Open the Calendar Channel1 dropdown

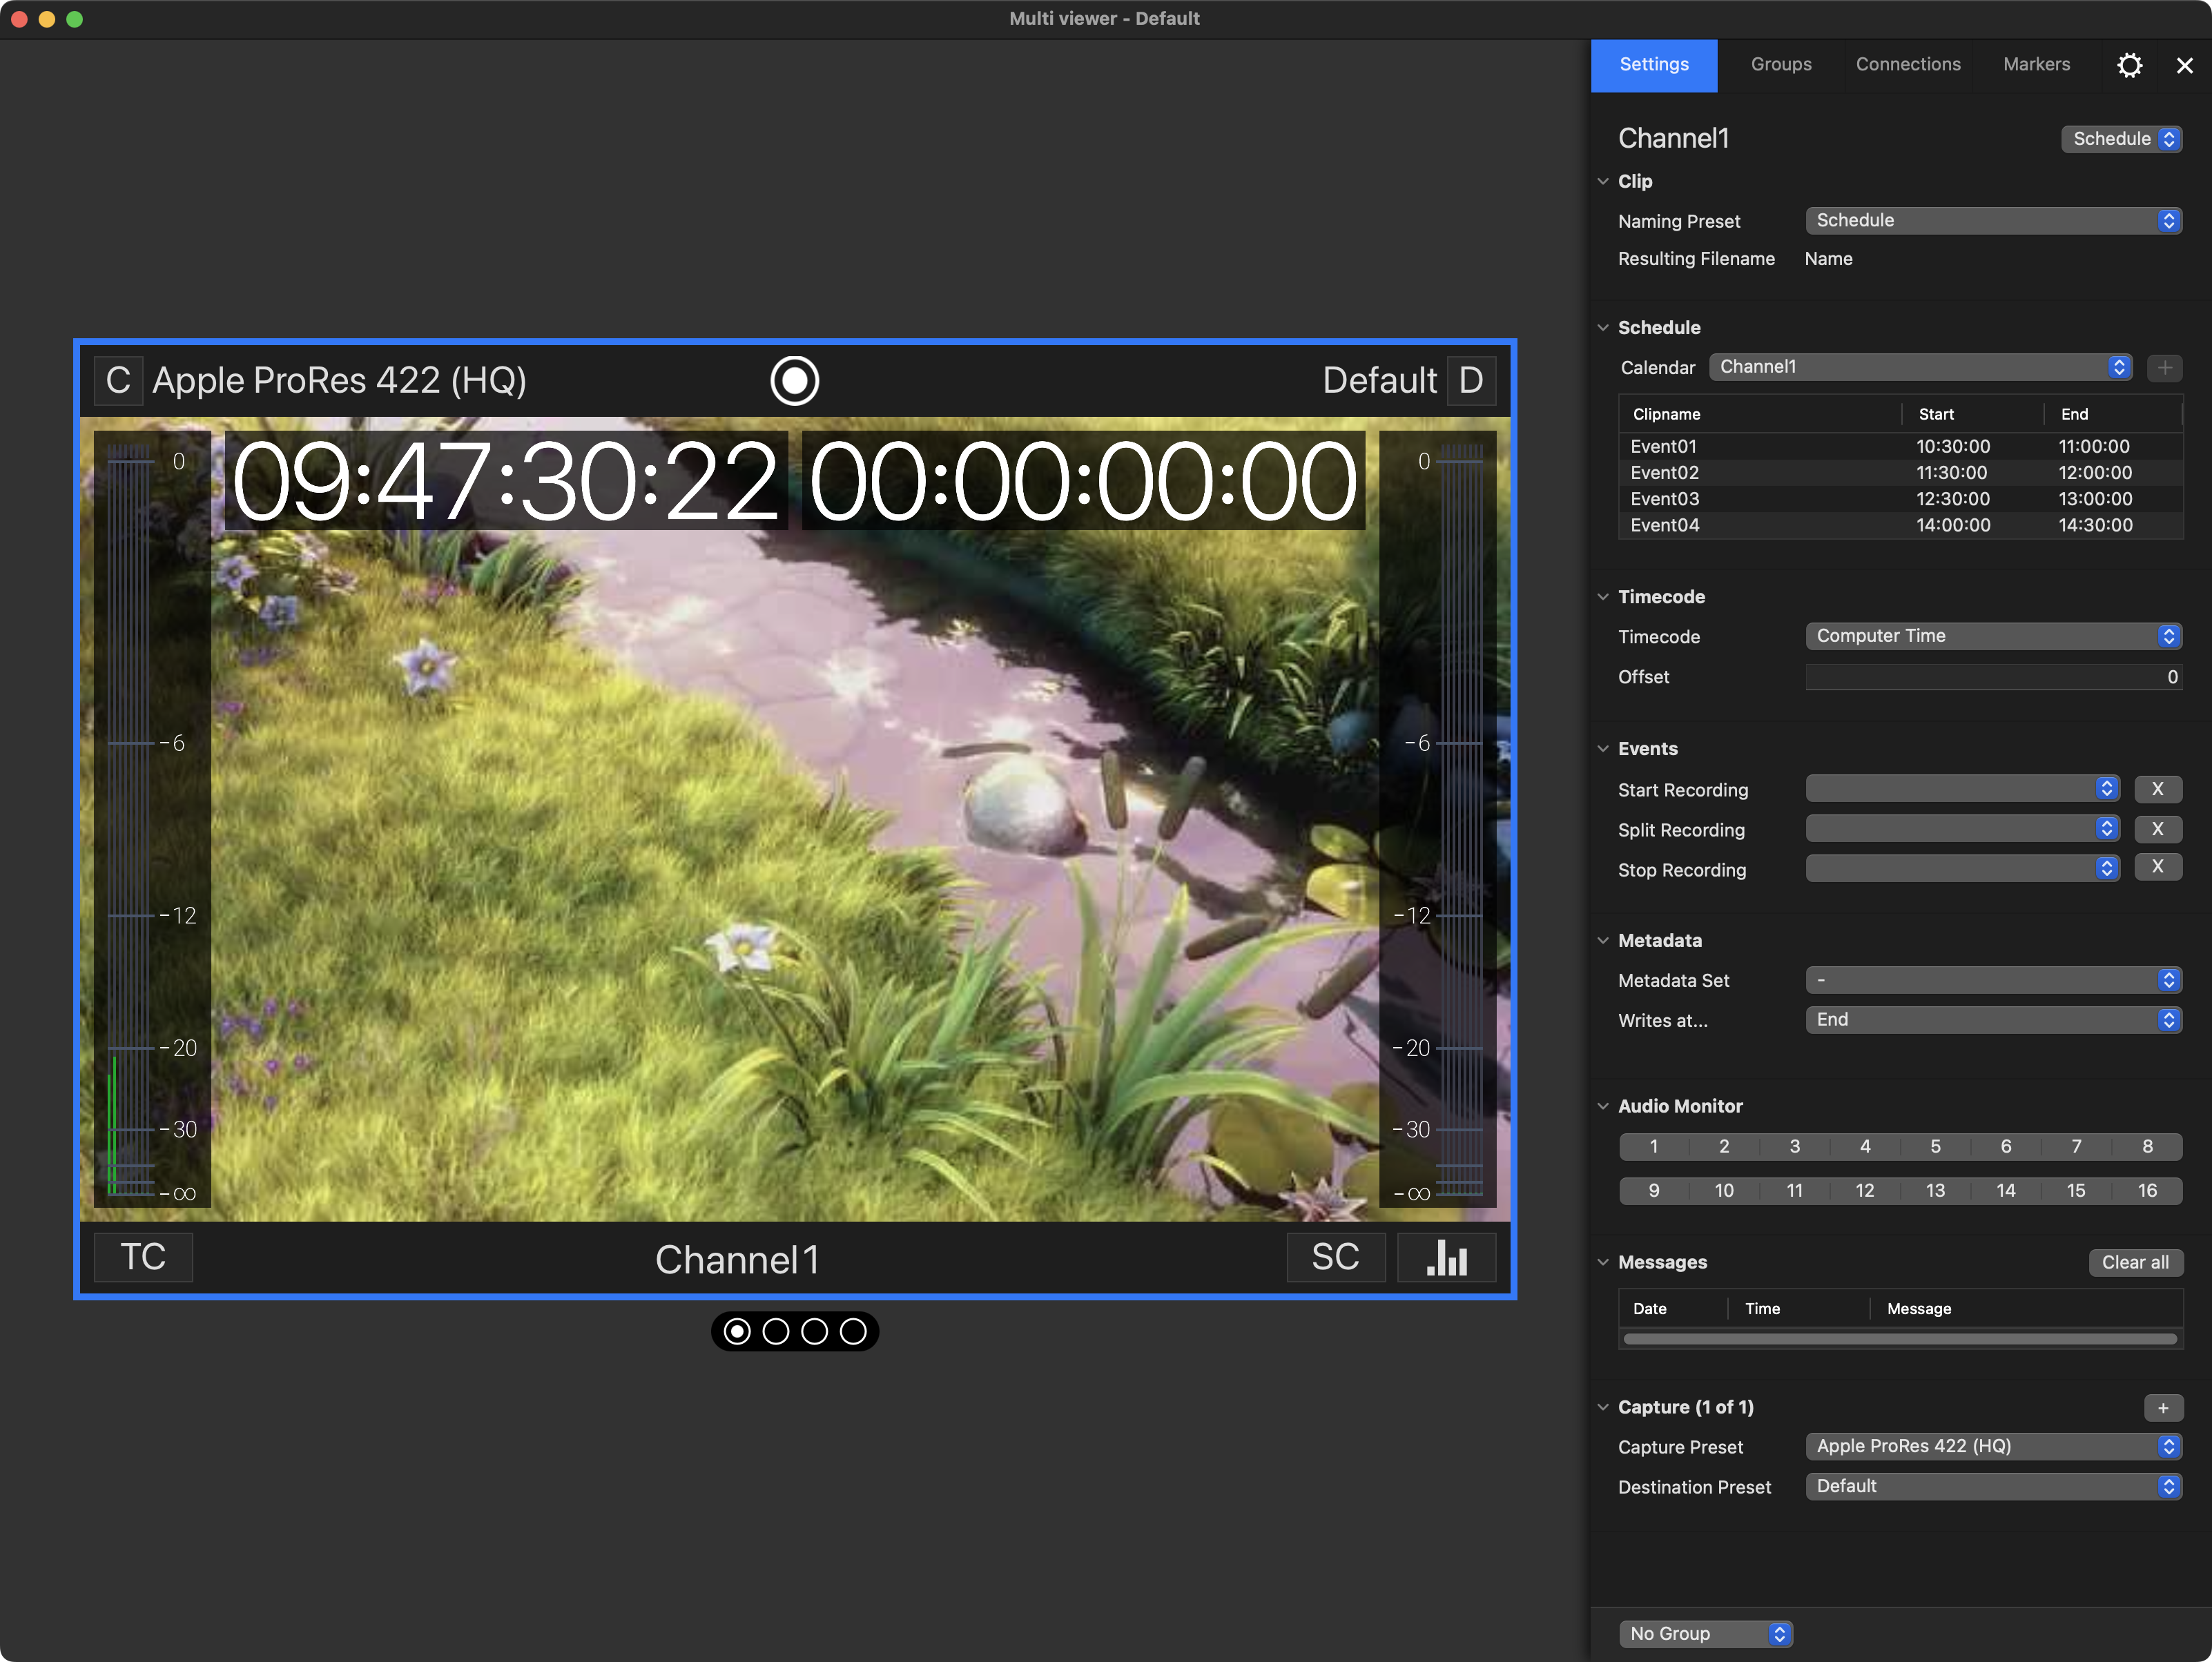tap(1921, 367)
